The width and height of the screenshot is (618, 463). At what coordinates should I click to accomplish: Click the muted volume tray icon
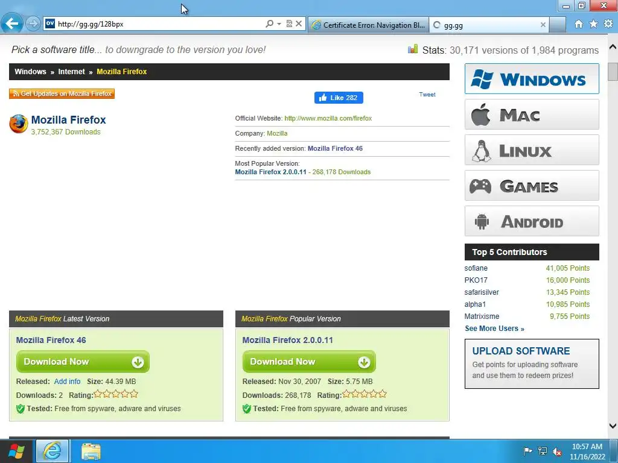pyautogui.click(x=557, y=451)
